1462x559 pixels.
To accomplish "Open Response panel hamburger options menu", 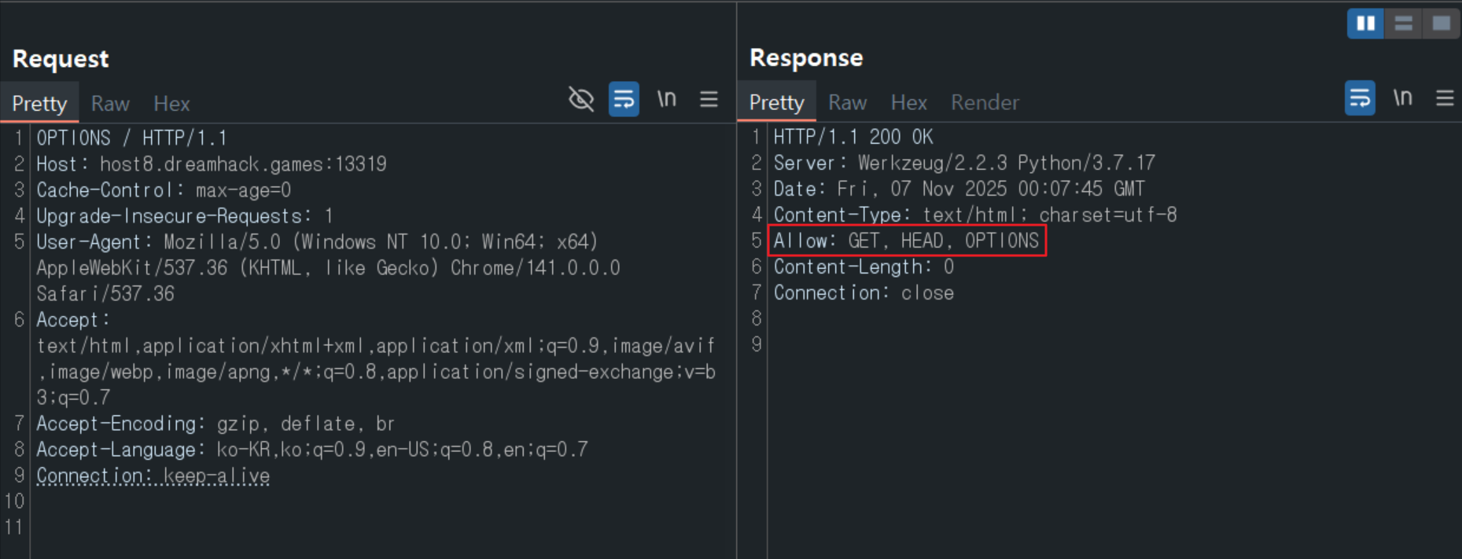I will click(1445, 98).
